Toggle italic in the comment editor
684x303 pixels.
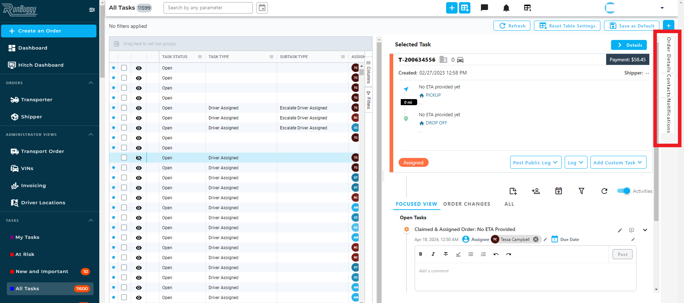433,254
